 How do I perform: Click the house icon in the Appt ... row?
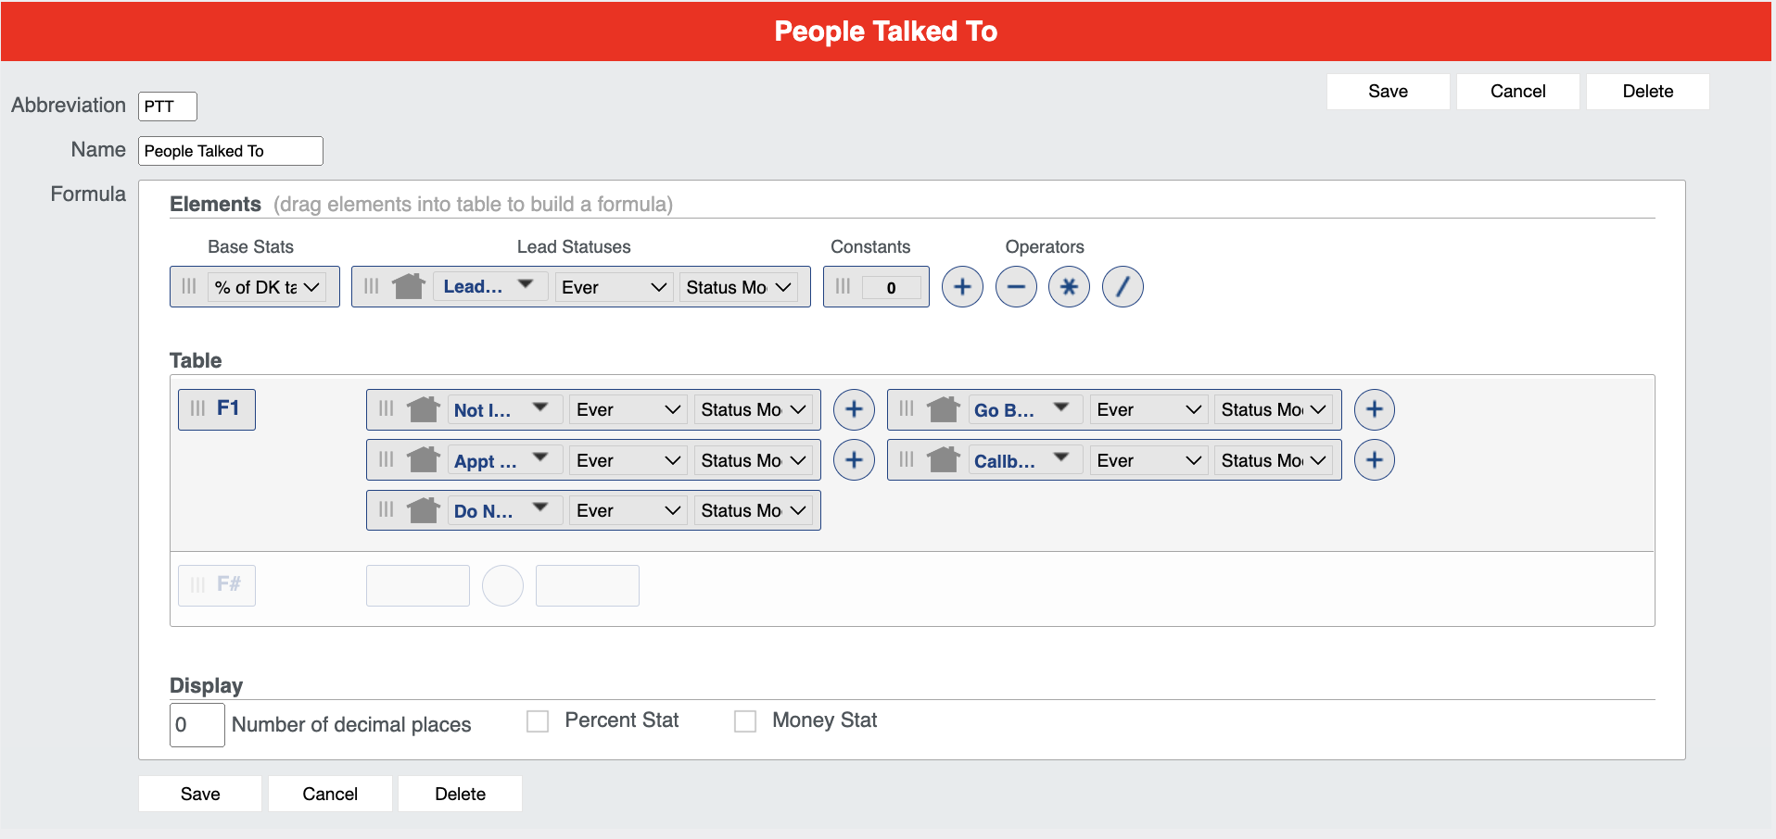pyautogui.click(x=423, y=459)
